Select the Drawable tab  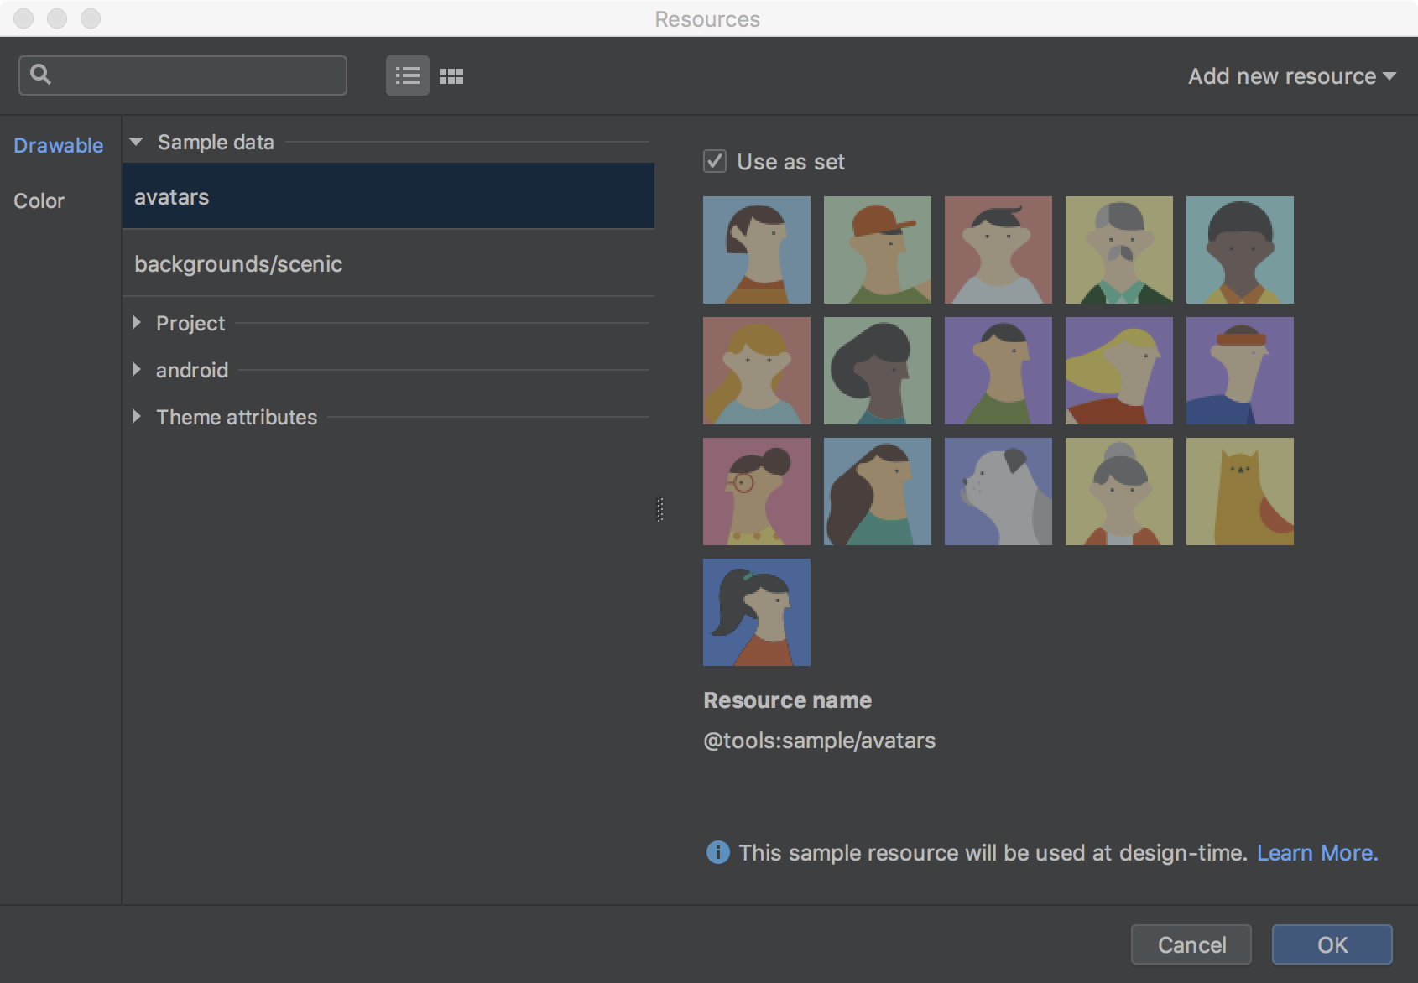point(58,145)
